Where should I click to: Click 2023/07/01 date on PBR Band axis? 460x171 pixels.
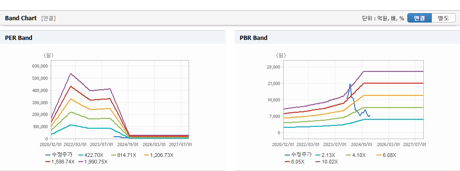click(335, 144)
